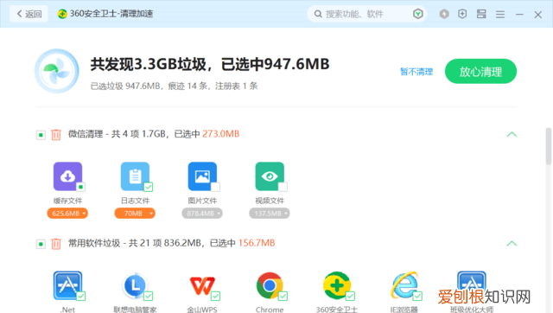Click the trash icon next to 常用软件垃圾
Image resolution: width=553 pixels, height=313 pixels.
[56, 244]
